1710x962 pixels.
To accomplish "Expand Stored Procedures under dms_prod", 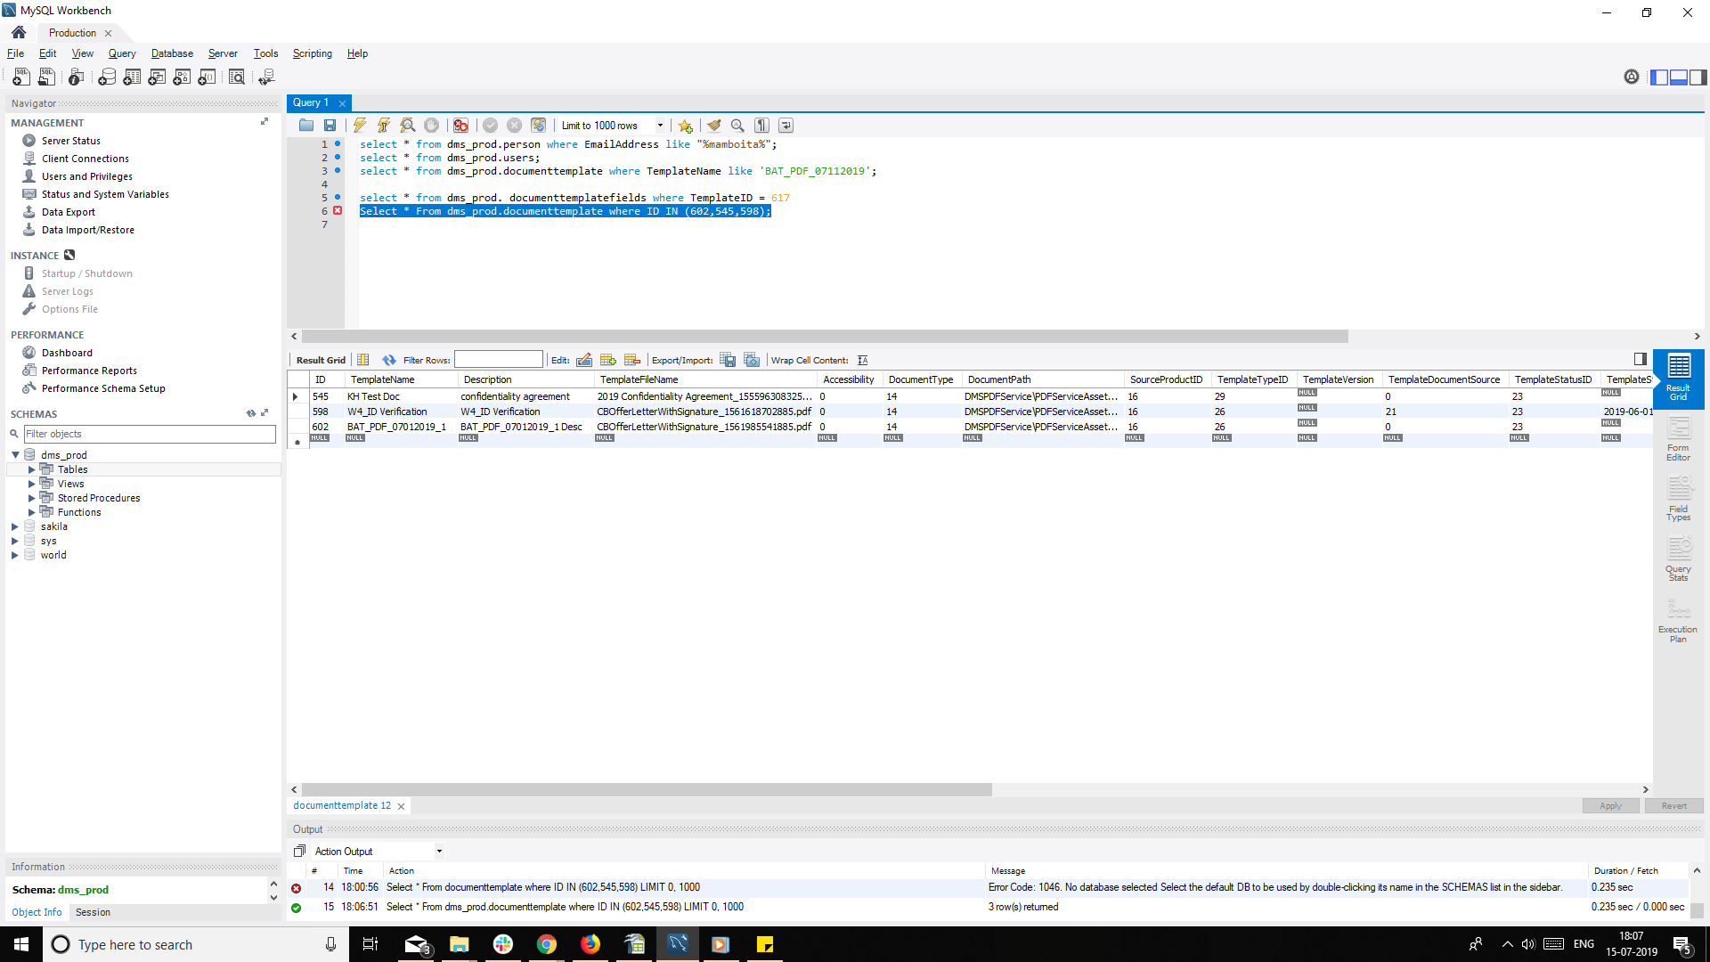I will [x=32, y=498].
